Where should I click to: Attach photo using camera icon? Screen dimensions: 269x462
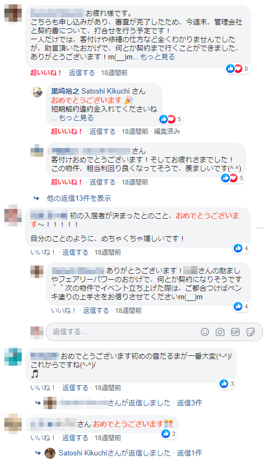[220, 332]
